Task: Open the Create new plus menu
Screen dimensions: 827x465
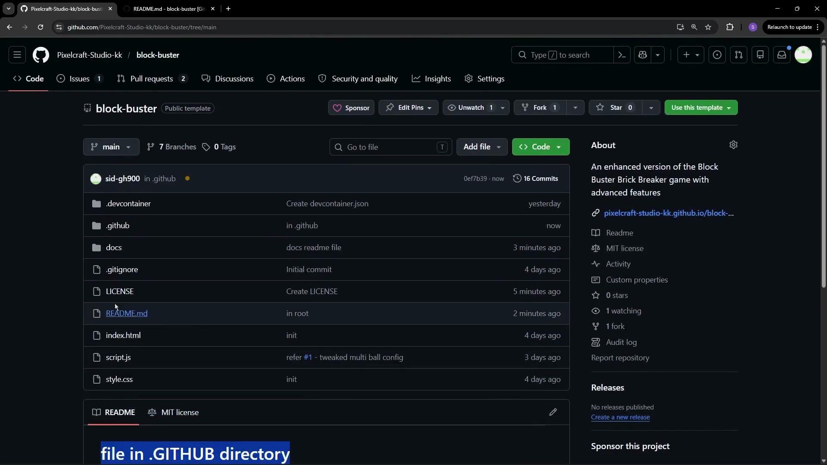Action: (x=690, y=55)
